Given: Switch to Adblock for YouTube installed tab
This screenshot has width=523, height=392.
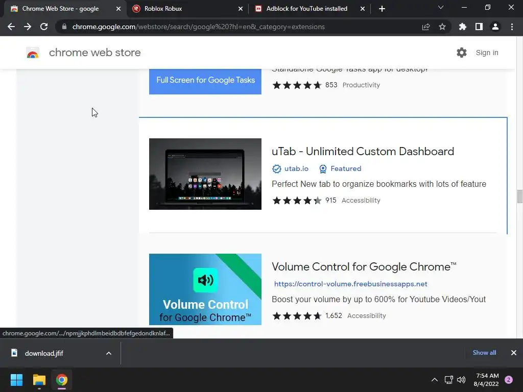Looking at the screenshot, I should click(x=310, y=9).
